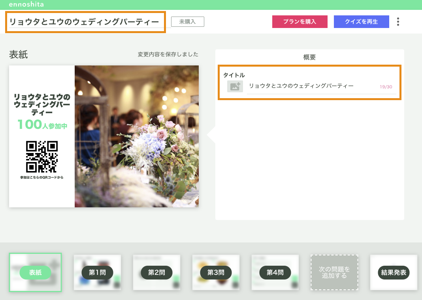Click the ennoshita logo

[26, 4]
